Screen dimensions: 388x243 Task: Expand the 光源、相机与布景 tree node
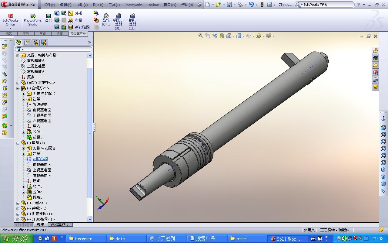pos(18,55)
